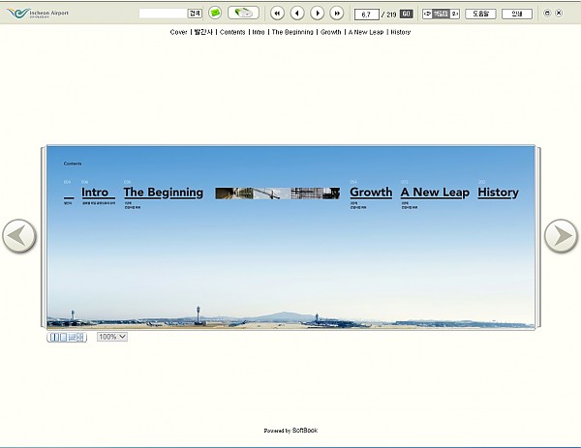Open A New Leap in the top navigation
Image resolution: width=581 pixels, height=448 pixels.
366,32
